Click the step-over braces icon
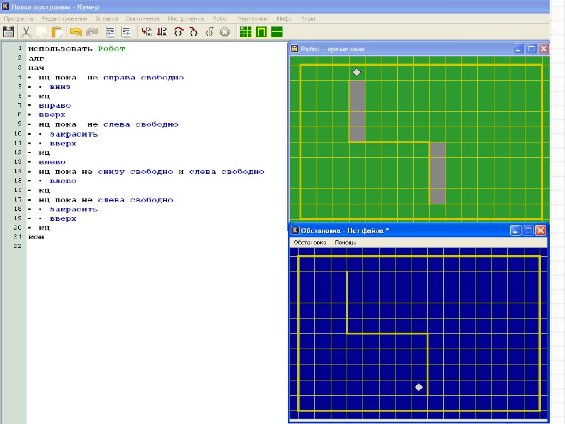Screen dimensions: 565x424 (178, 32)
